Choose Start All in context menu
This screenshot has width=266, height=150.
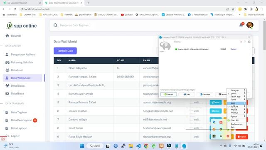[x=237, y=120]
